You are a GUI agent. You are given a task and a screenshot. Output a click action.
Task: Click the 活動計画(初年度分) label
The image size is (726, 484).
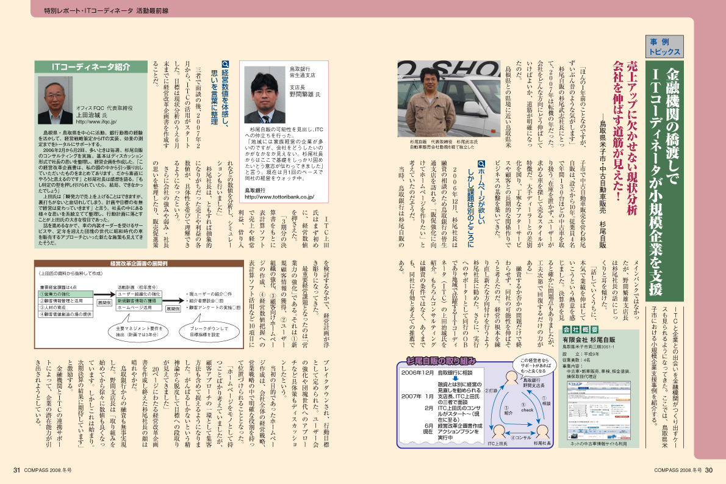point(137,287)
